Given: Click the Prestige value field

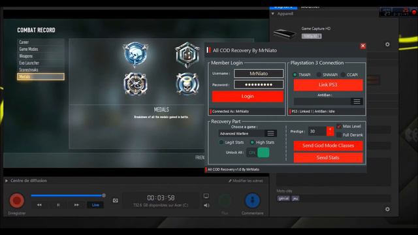Looking at the screenshot, I should coord(317,131).
